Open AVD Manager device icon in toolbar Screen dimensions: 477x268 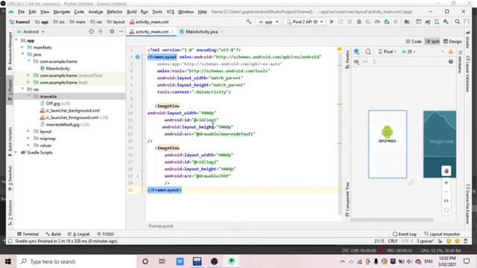pyautogui.click(x=437, y=22)
